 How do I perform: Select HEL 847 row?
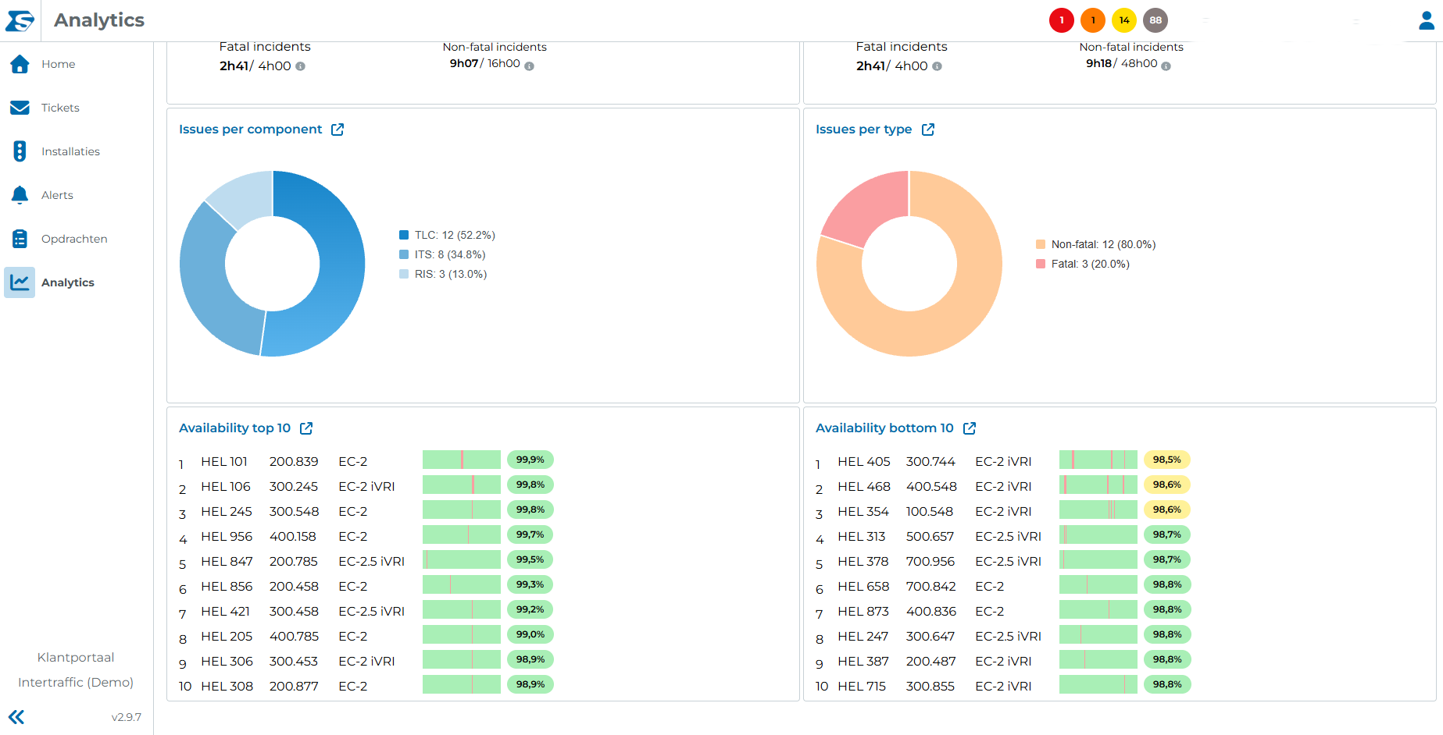click(366, 561)
